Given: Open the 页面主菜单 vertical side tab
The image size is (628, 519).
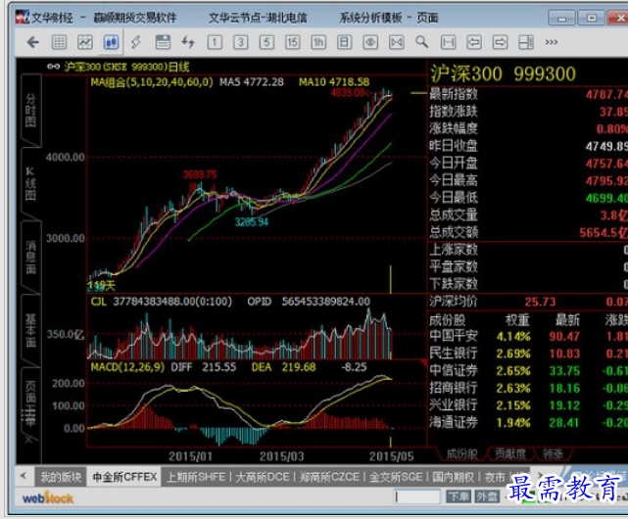Looking at the screenshot, I should tap(30, 402).
